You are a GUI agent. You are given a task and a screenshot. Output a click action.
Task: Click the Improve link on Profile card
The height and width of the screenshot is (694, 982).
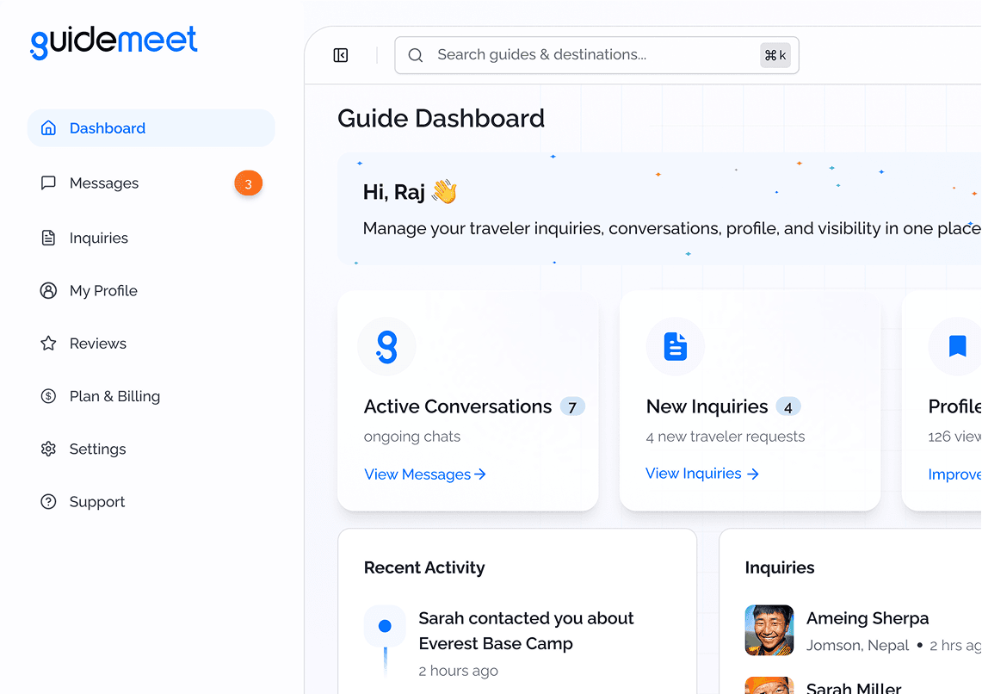(954, 474)
